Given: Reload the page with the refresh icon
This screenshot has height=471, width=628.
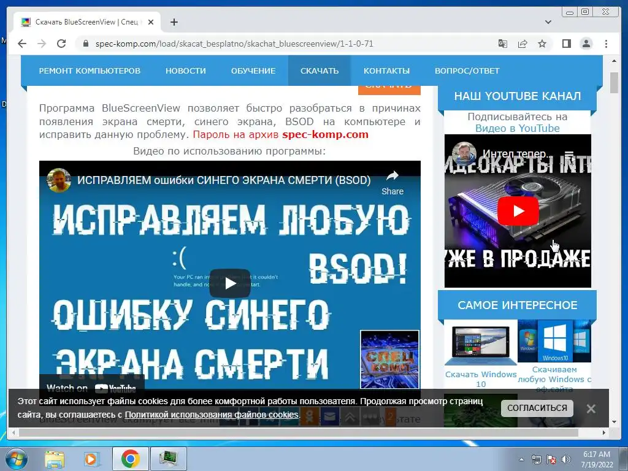Looking at the screenshot, I should (61, 44).
